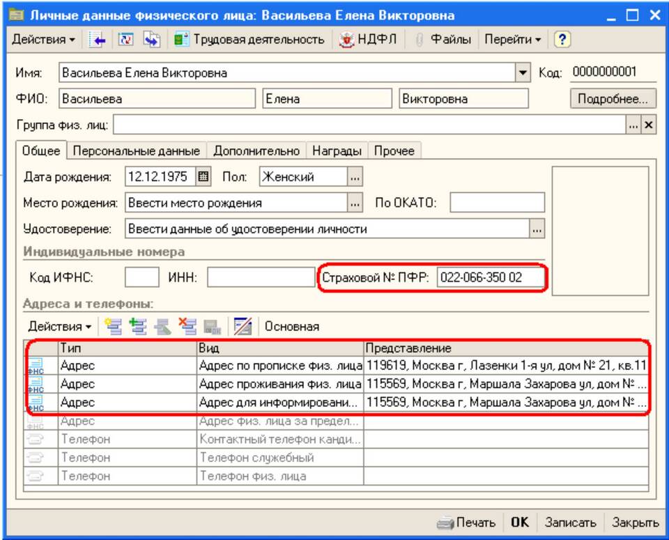This screenshot has height=540, width=669.
Task: Open Трудовая деятельность from toolbar
Action: click(249, 40)
